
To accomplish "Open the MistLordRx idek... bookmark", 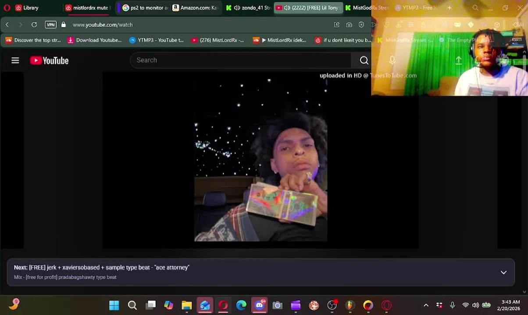I will [280, 40].
